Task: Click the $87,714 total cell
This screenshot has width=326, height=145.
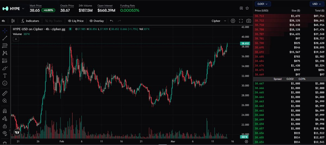Action: pyautogui.click(x=319, y=16)
